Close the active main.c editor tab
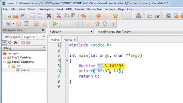 click(75, 40)
